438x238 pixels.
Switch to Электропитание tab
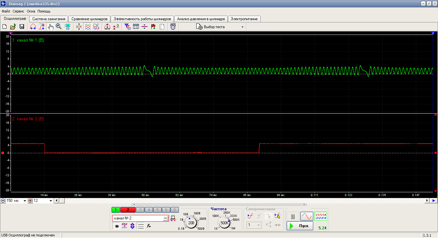(x=244, y=19)
